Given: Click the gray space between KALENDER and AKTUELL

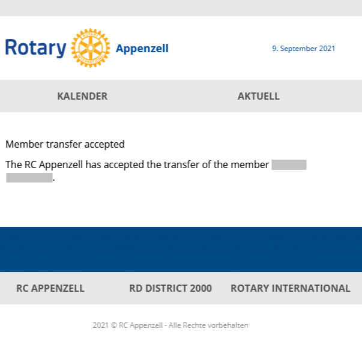Looking at the screenshot, I should [171, 96].
